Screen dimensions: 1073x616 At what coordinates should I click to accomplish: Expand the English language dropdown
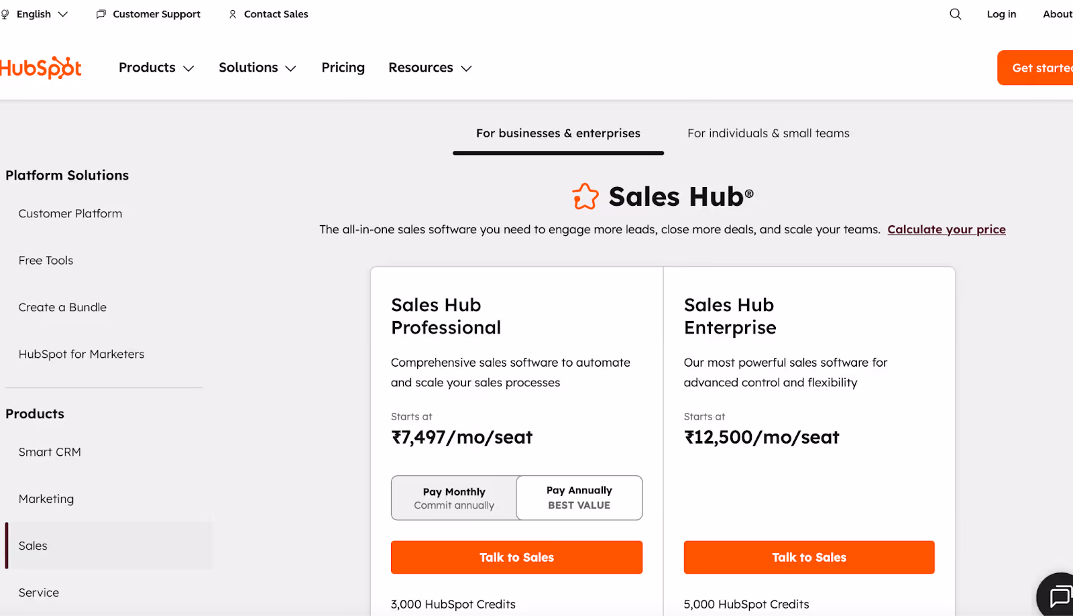[42, 14]
